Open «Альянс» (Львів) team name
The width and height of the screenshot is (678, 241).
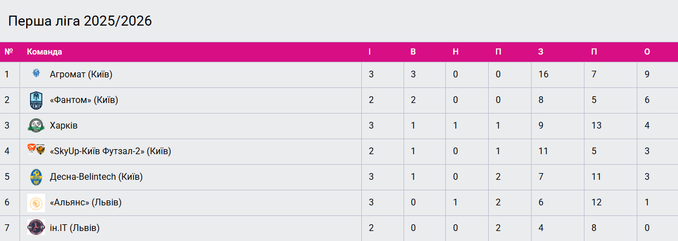86,203
